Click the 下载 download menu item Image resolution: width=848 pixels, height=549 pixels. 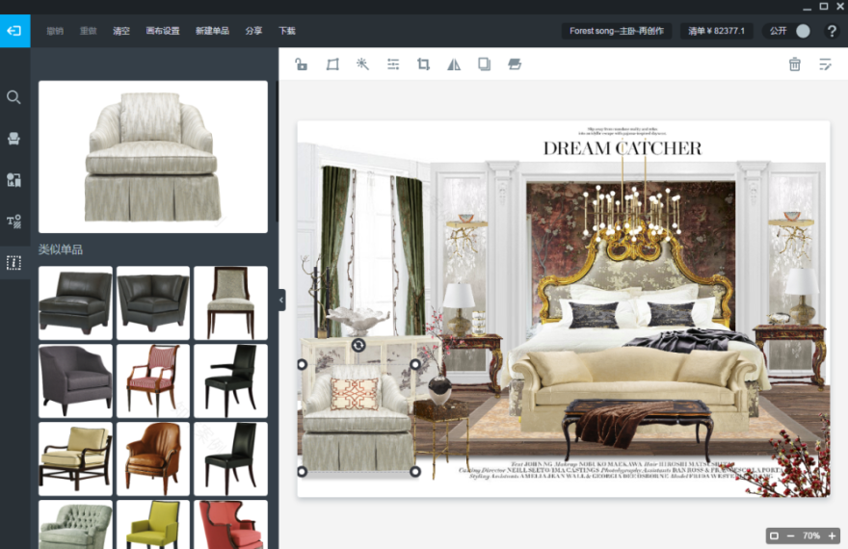287,31
